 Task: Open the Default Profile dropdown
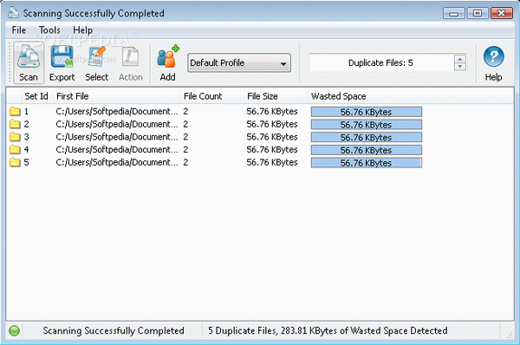tap(239, 62)
